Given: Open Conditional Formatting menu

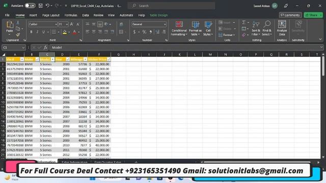Looking at the screenshot, I should (179, 28).
